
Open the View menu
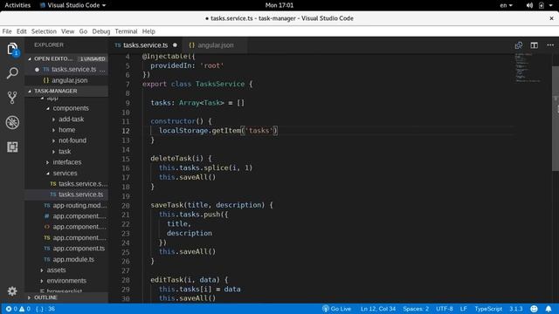[67, 31]
